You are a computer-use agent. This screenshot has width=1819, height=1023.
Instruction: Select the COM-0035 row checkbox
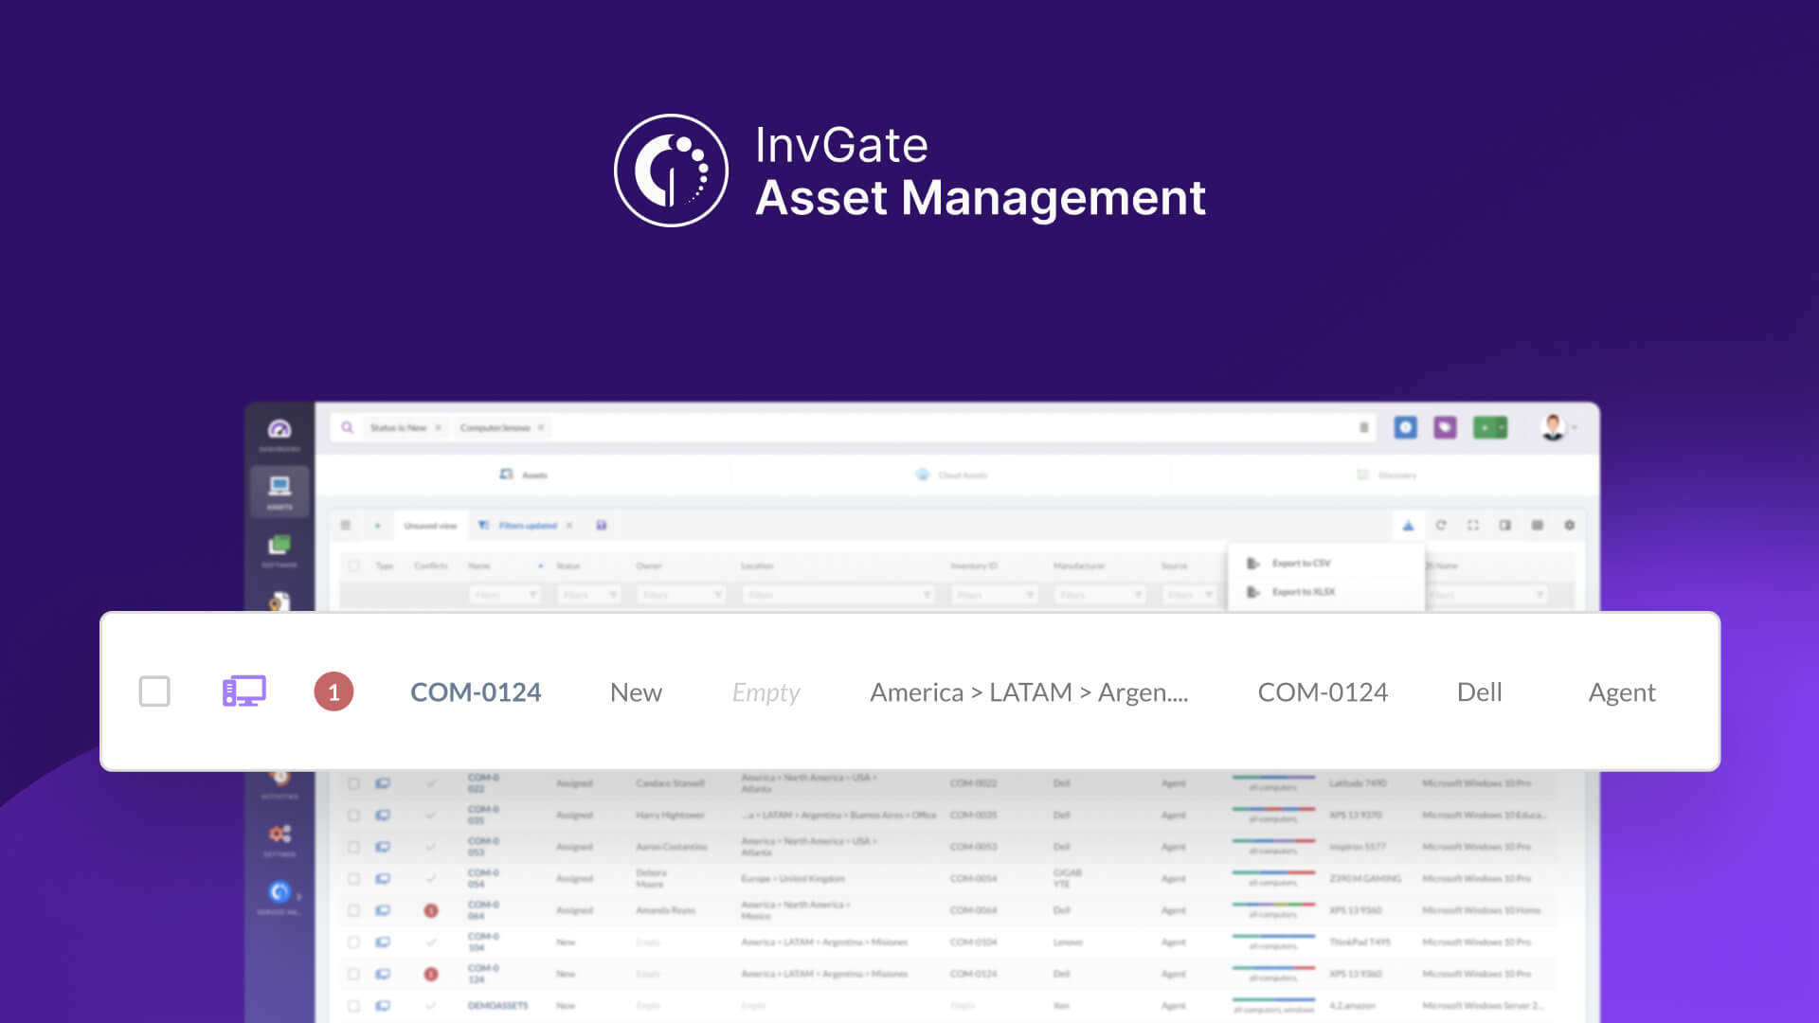[x=353, y=815]
